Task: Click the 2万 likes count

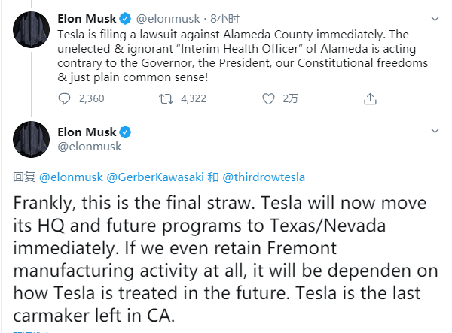Action: coord(291,98)
